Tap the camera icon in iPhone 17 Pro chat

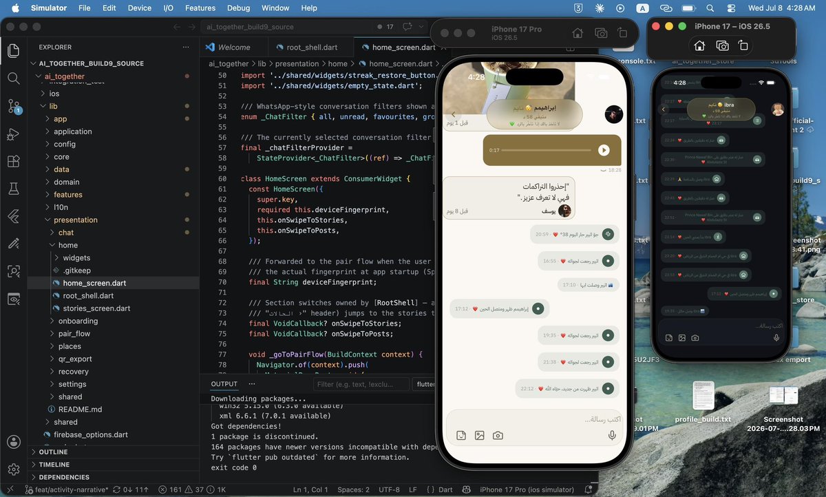(498, 435)
